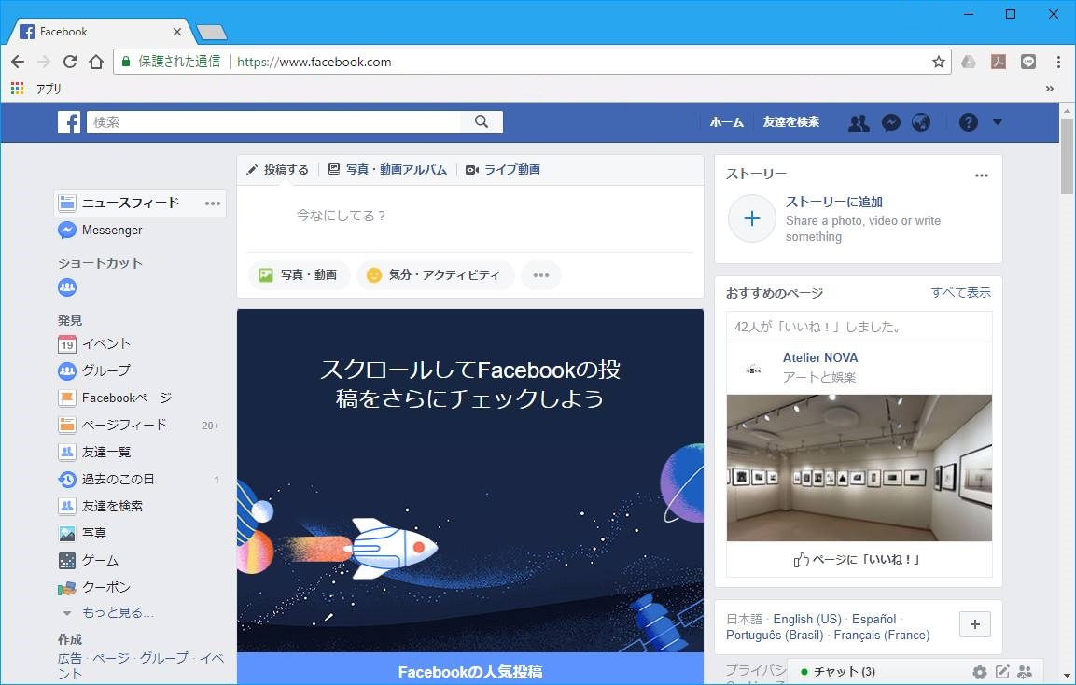
Task: Switch language to English (US)
Action: 807,619
